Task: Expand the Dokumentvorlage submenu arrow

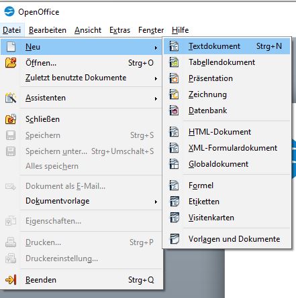Action: point(156,202)
